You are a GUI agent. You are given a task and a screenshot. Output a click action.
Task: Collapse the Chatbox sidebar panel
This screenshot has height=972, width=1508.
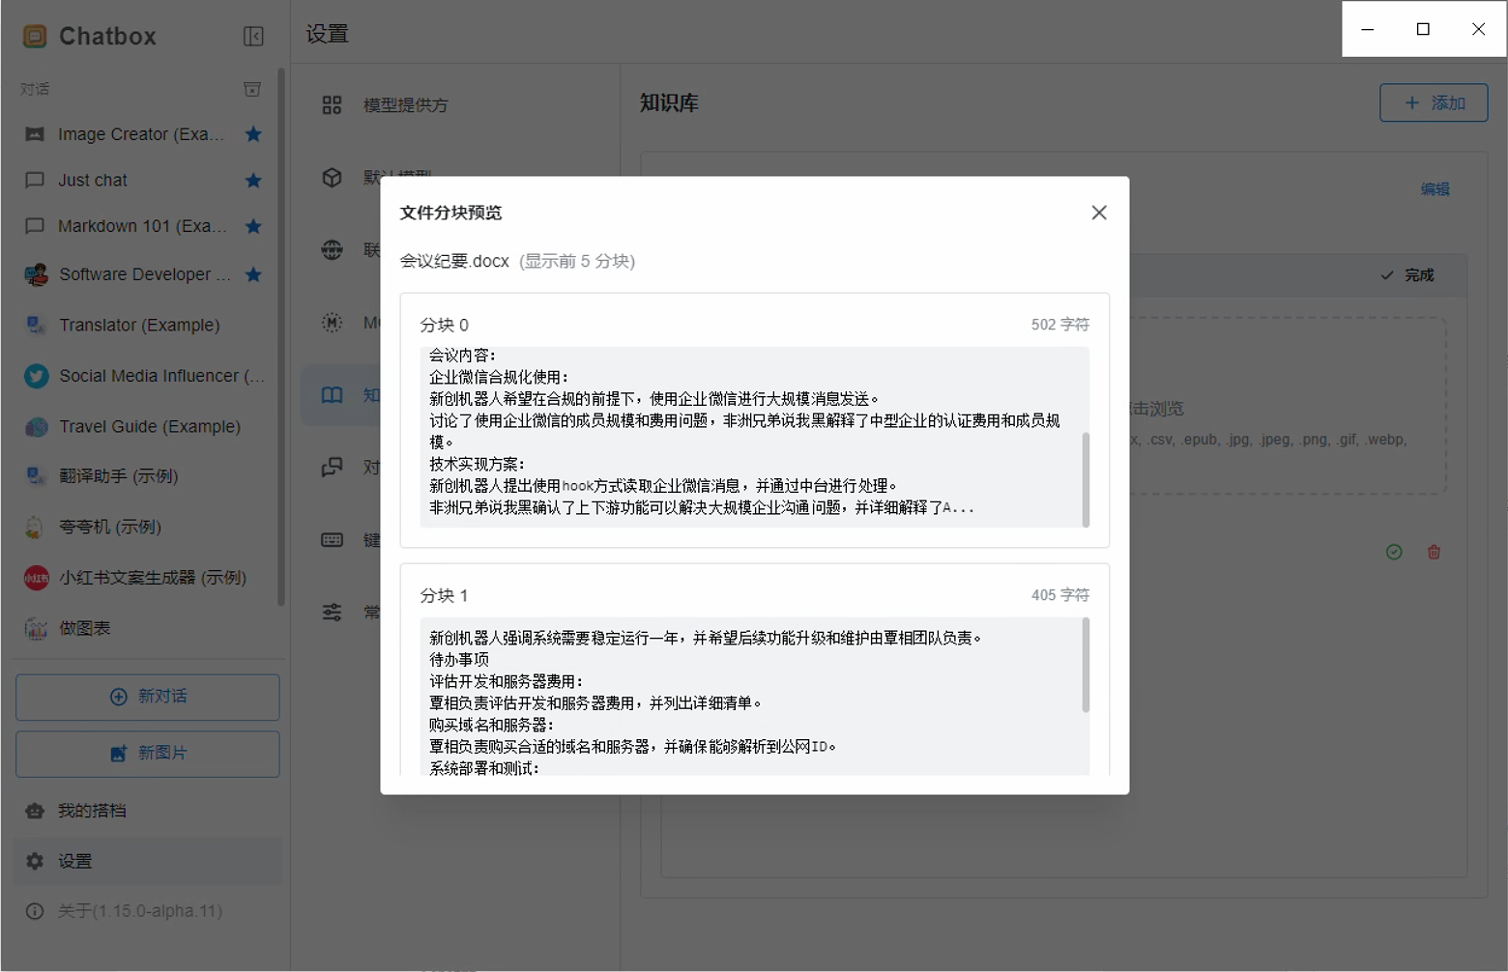click(x=253, y=37)
